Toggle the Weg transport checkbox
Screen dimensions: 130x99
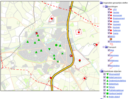pos(109,50)
